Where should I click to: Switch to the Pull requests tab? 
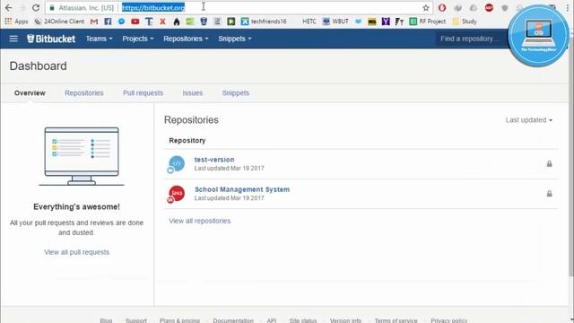pyautogui.click(x=143, y=93)
